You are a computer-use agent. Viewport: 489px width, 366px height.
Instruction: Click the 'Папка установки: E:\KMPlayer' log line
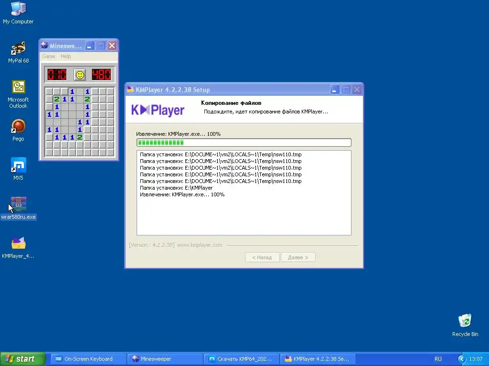coord(176,188)
